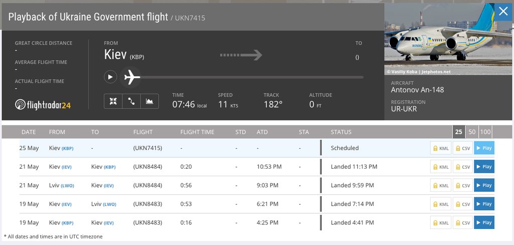Click the center-on-aircraft arrows icon
This screenshot has height=245, width=514.
pos(113,101)
